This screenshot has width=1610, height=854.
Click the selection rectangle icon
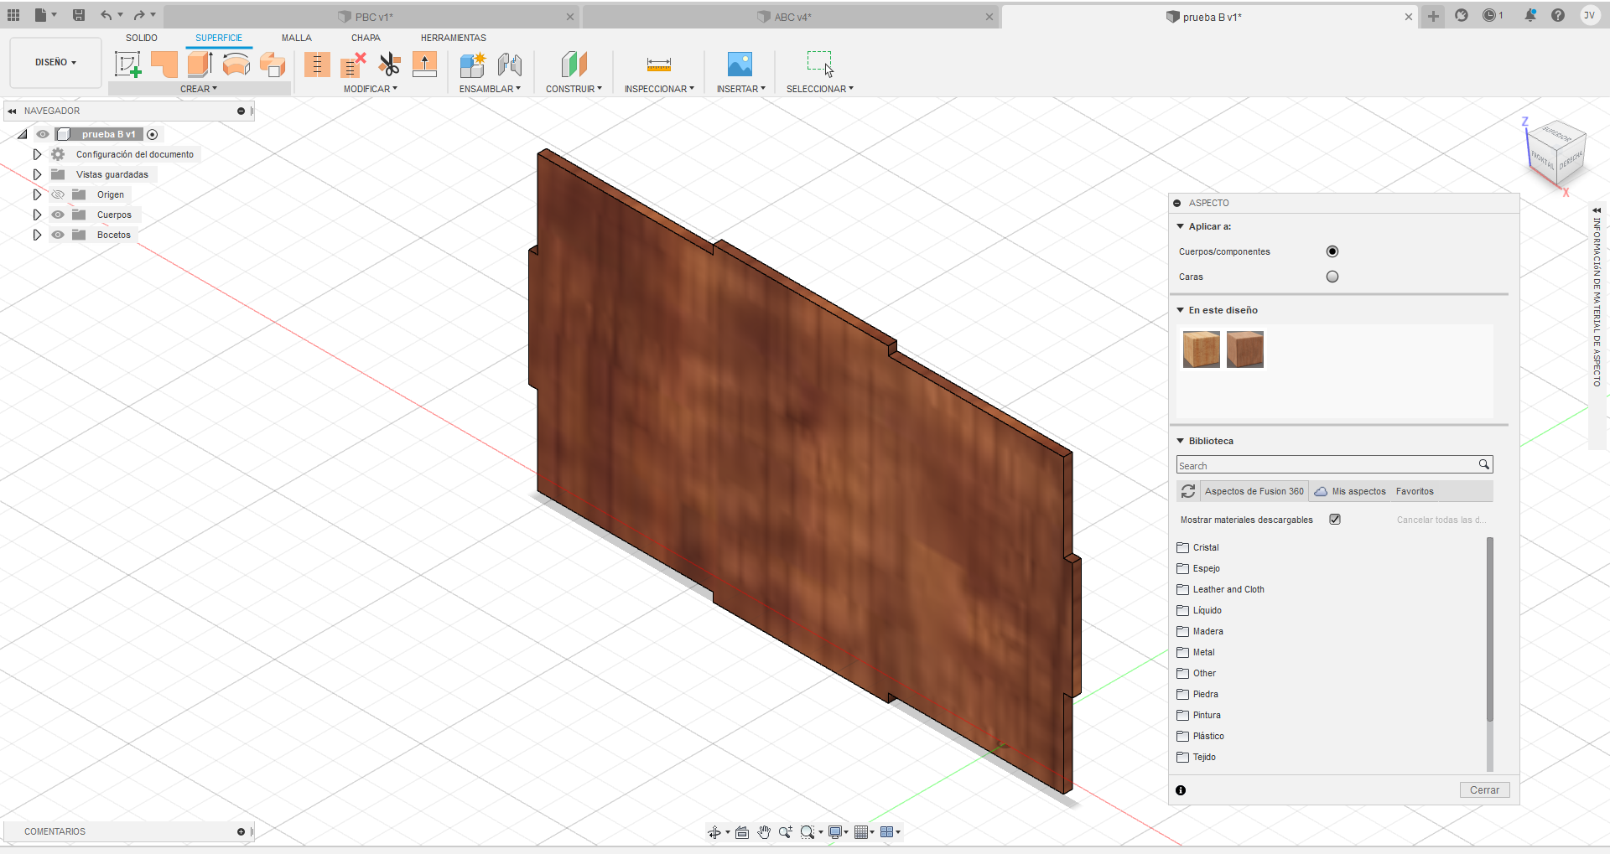[820, 64]
